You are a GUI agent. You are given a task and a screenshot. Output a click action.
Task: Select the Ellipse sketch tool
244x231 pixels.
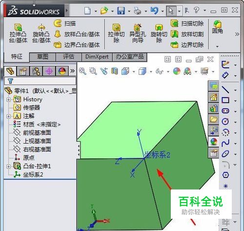(x=225, y=154)
